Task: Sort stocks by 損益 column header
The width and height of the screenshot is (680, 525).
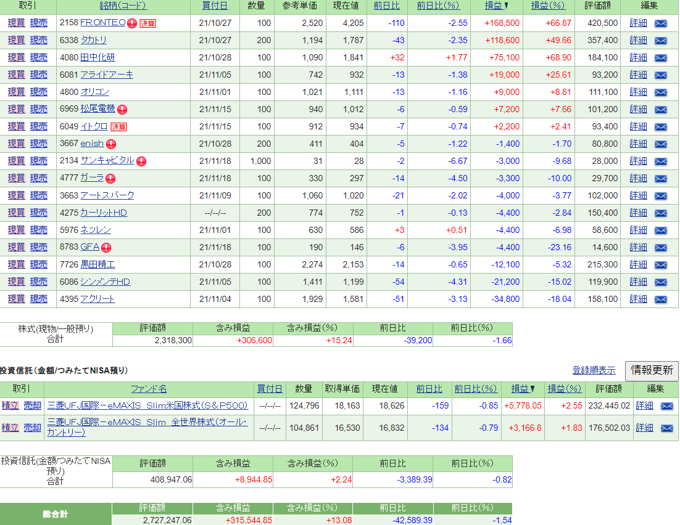Action: 494,6
